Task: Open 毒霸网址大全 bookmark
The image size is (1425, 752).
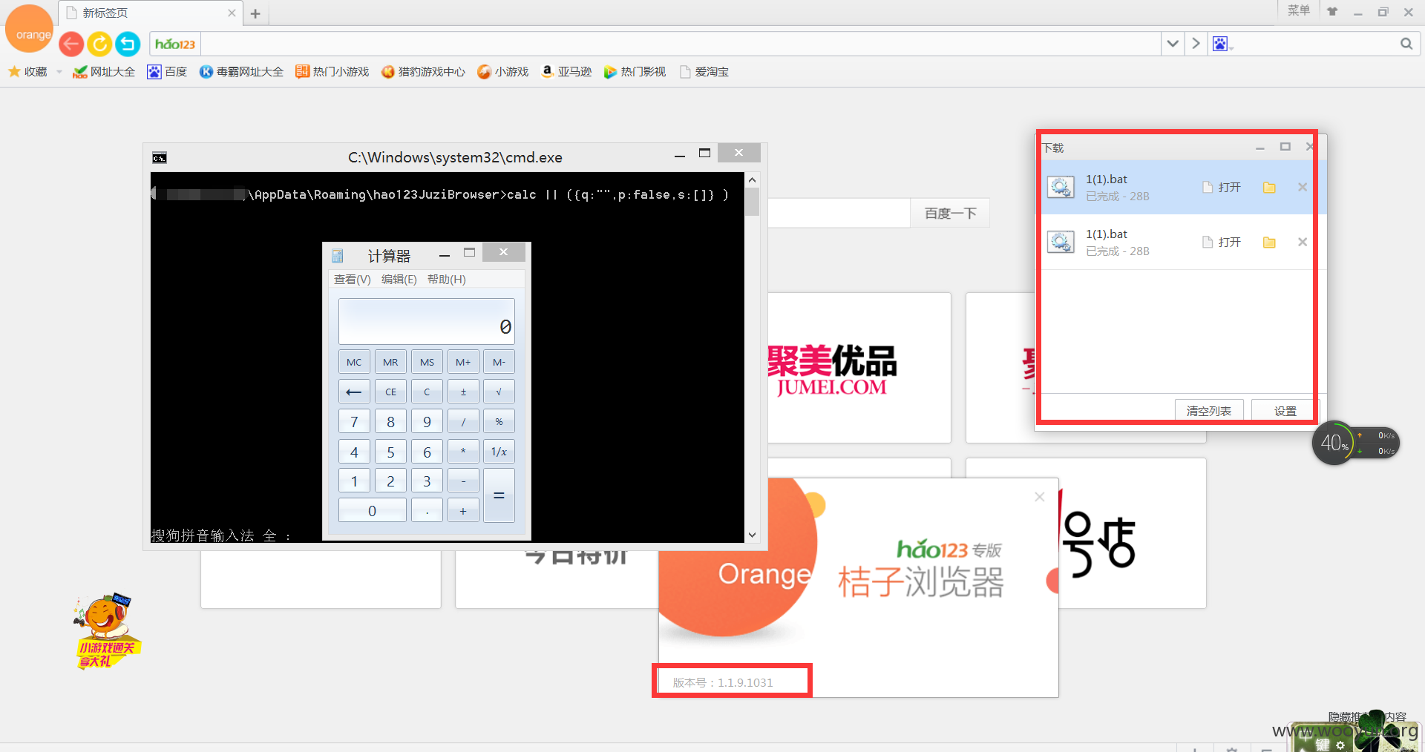Action: click(x=241, y=72)
